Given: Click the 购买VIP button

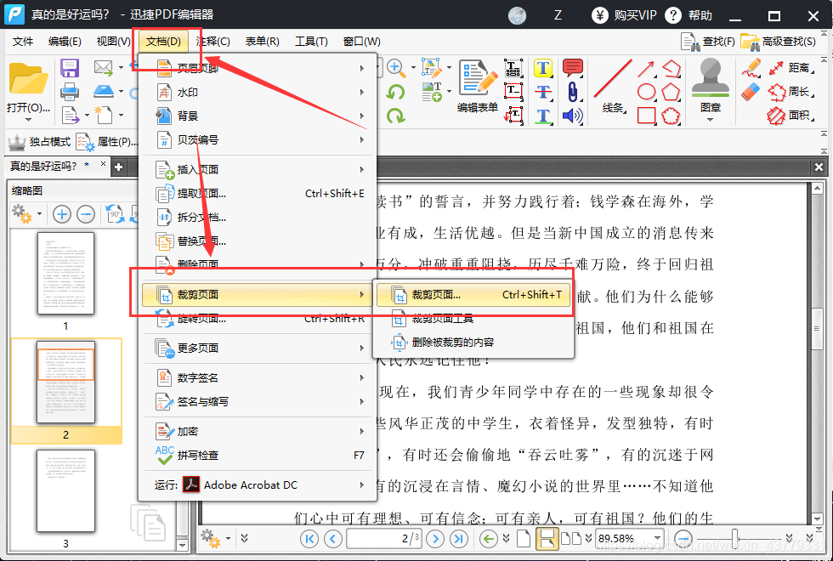Looking at the screenshot, I should [x=633, y=15].
